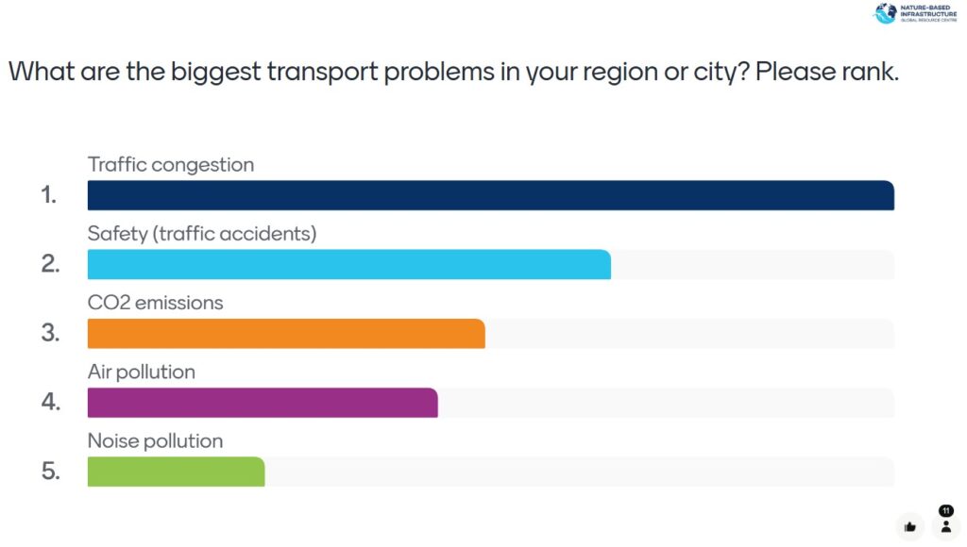Click the orange CO2 emissions bar

click(285, 334)
